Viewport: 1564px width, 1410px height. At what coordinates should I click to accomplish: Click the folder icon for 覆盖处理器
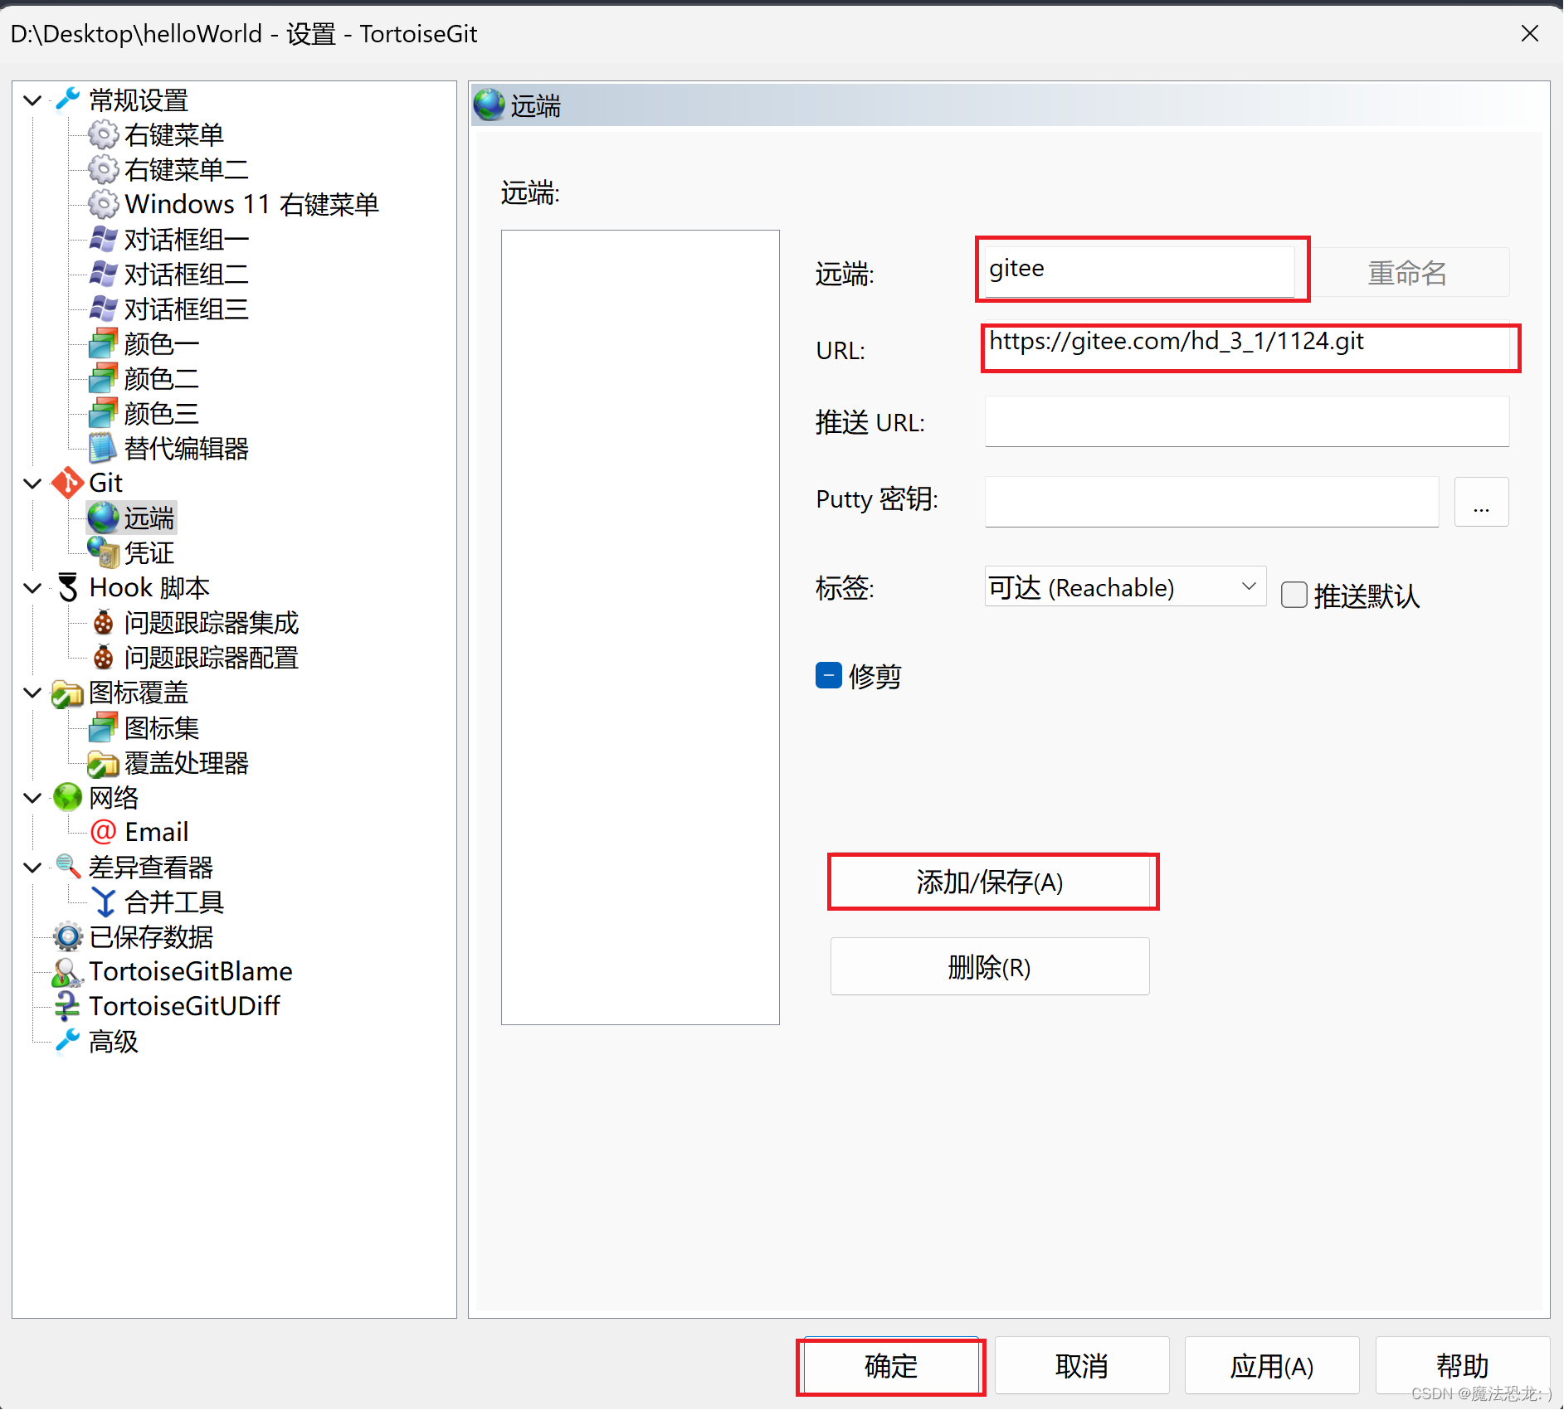(103, 762)
